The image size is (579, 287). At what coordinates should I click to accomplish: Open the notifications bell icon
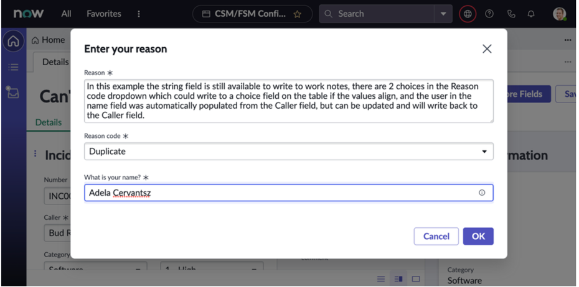531,14
